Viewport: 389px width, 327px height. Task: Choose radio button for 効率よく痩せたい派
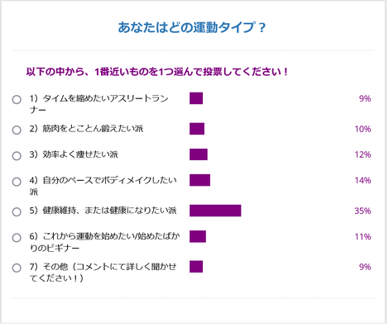point(17,156)
